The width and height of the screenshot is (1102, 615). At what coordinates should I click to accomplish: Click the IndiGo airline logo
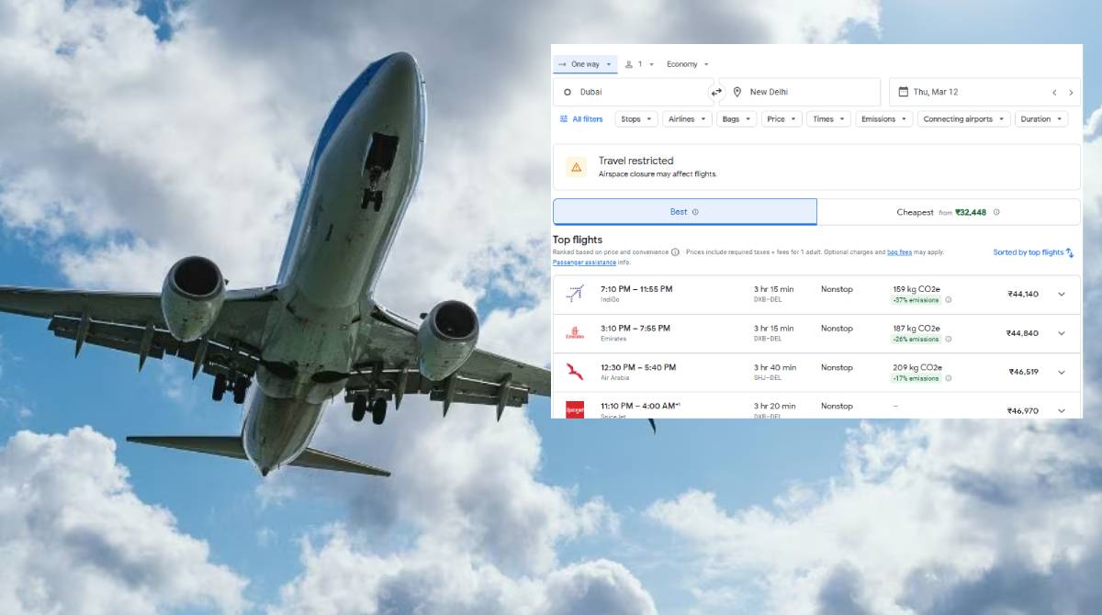tap(574, 292)
